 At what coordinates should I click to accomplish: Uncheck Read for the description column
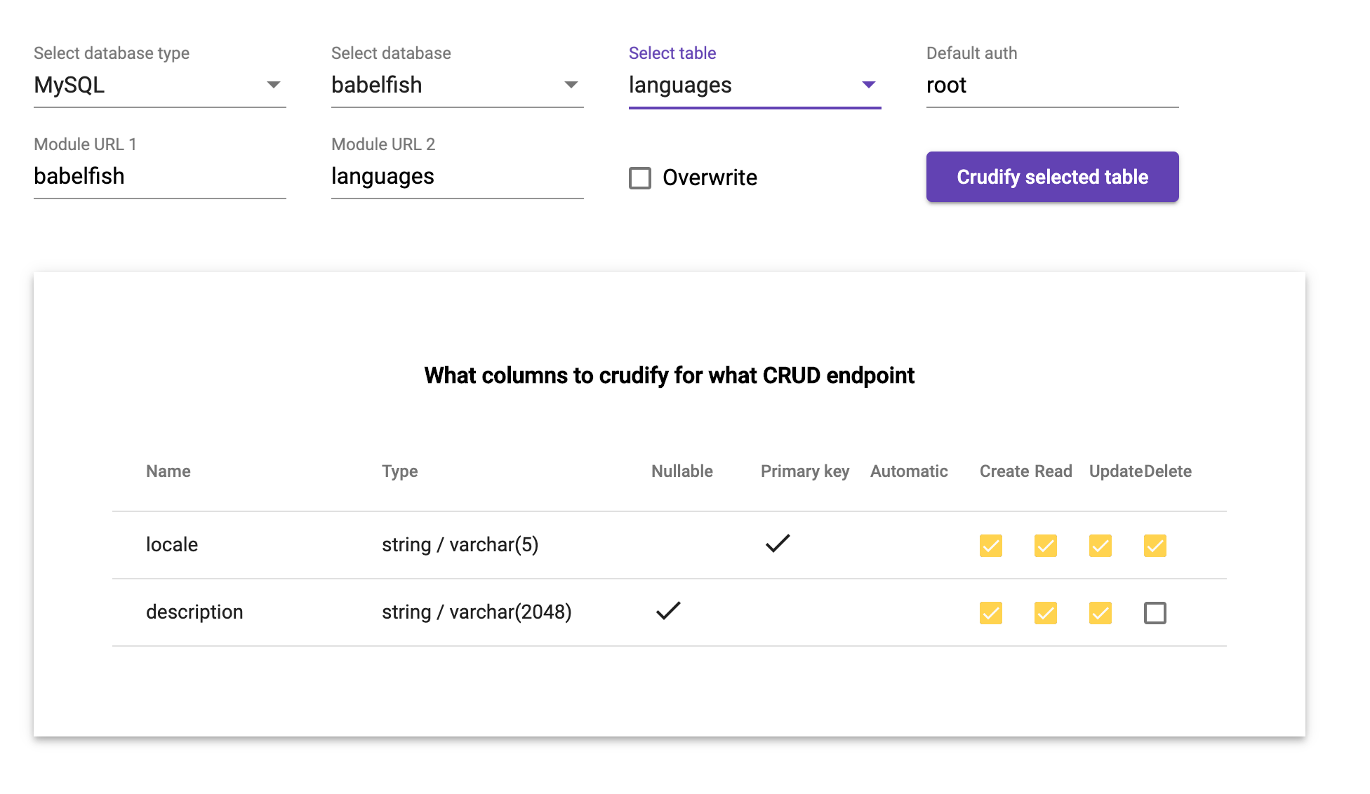click(x=1046, y=613)
